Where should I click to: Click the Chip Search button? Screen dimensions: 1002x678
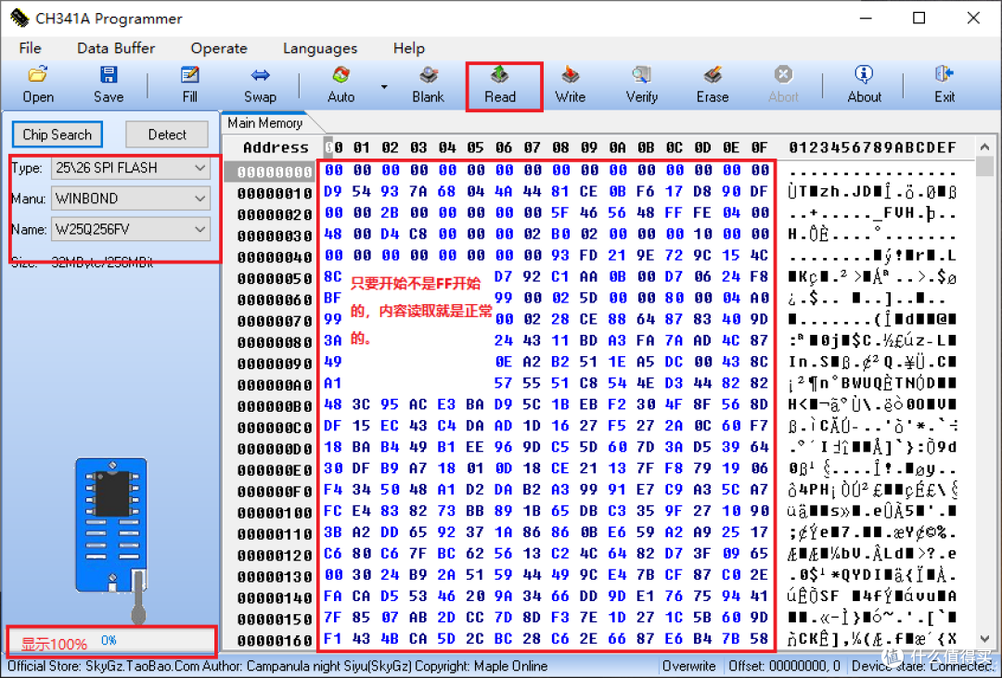(x=57, y=134)
